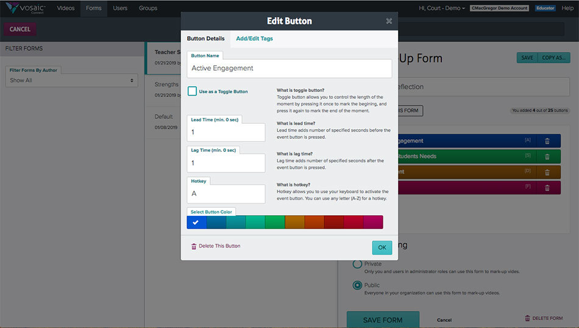Choose the dark red color swatch

[x=334, y=223]
